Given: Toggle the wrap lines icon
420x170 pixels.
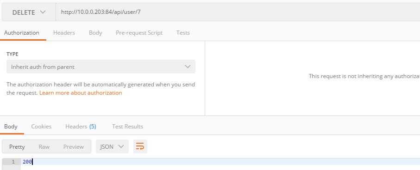Looking at the screenshot, I should pyautogui.click(x=140, y=146).
